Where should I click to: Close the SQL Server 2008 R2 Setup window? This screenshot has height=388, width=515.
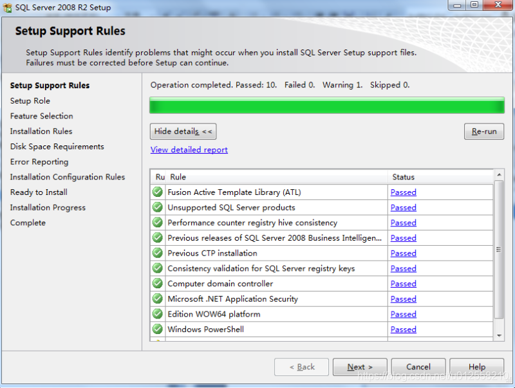498,5
